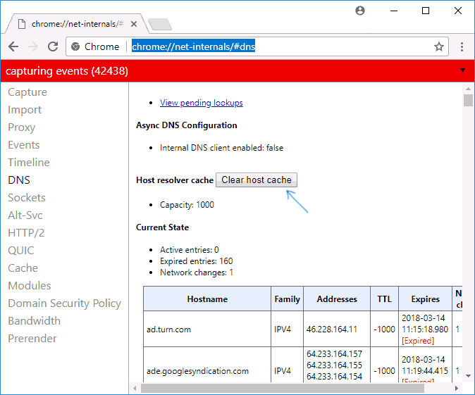Select the ad.turn.com hostname cell

coord(207,329)
